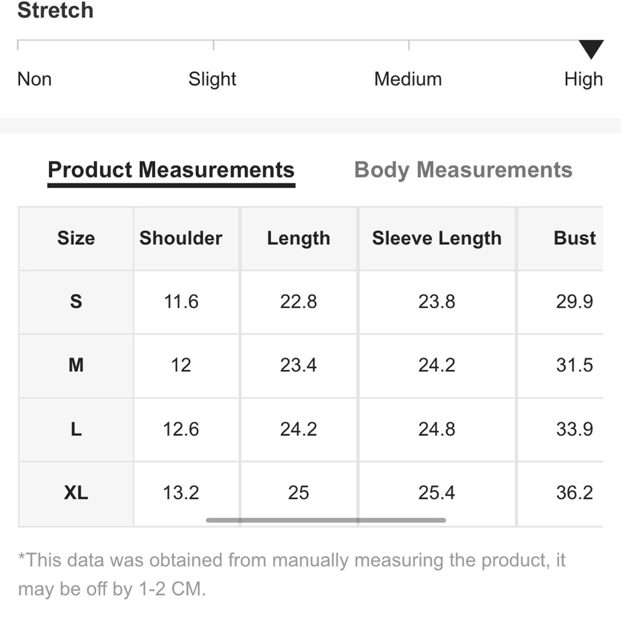Click the Sleeve Length column header
The width and height of the screenshot is (621, 621).
437,238
